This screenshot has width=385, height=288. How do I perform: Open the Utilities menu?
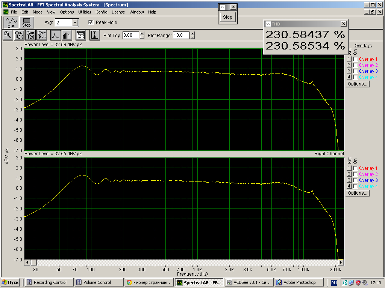[85, 12]
